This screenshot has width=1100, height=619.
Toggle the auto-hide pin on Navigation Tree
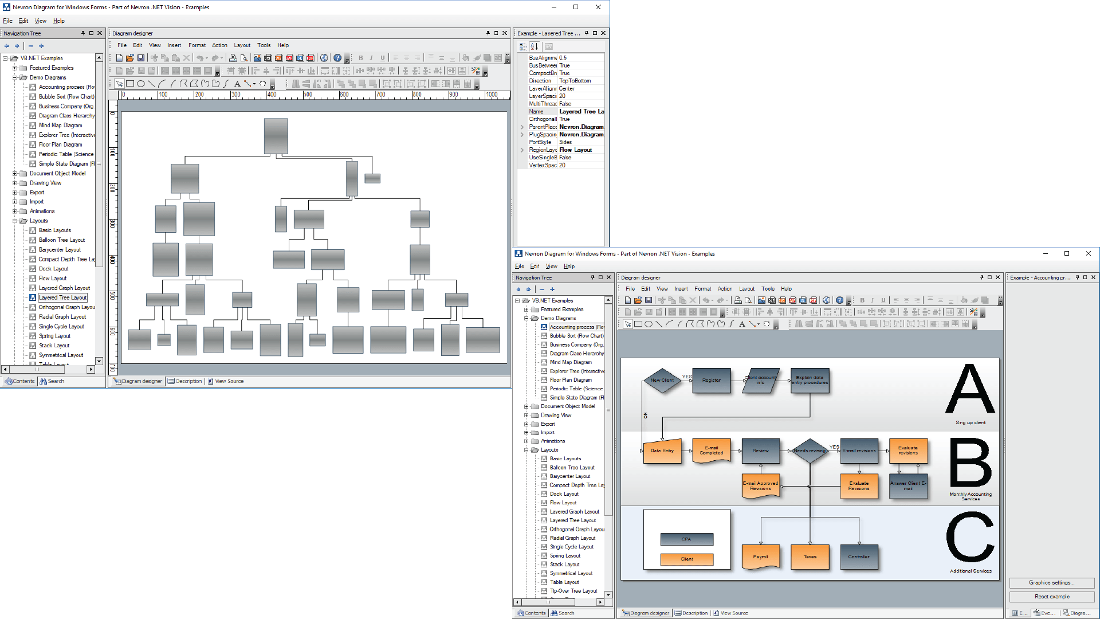[x=84, y=33]
